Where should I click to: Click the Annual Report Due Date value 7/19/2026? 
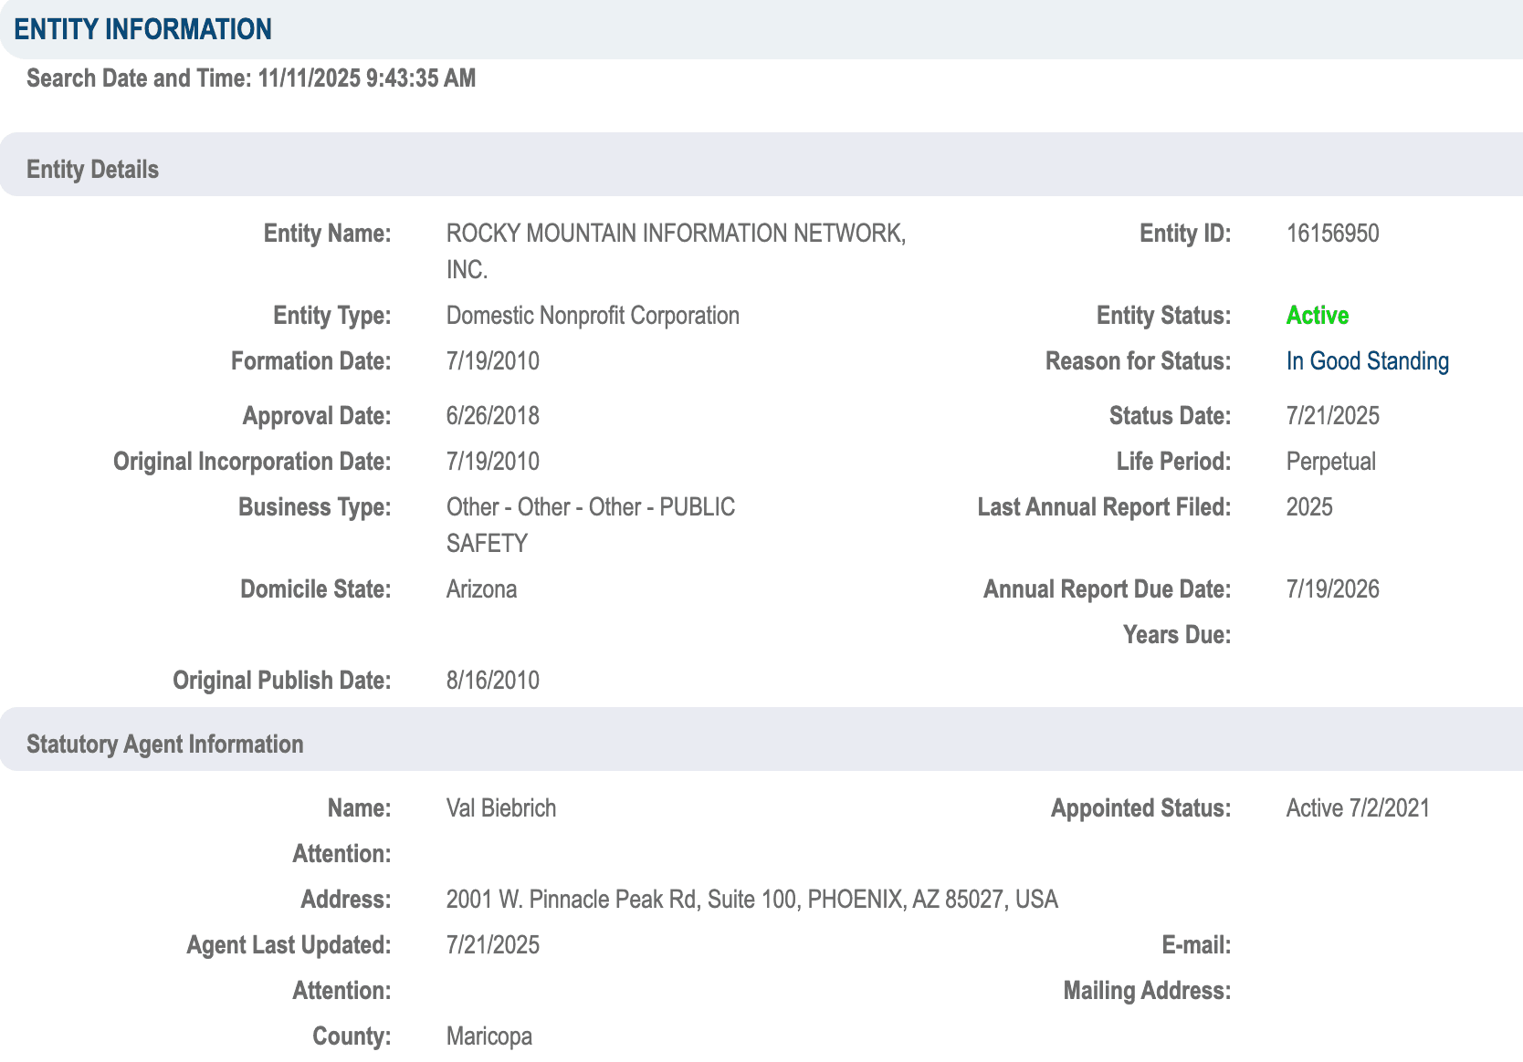pyautogui.click(x=1332, y=589)
